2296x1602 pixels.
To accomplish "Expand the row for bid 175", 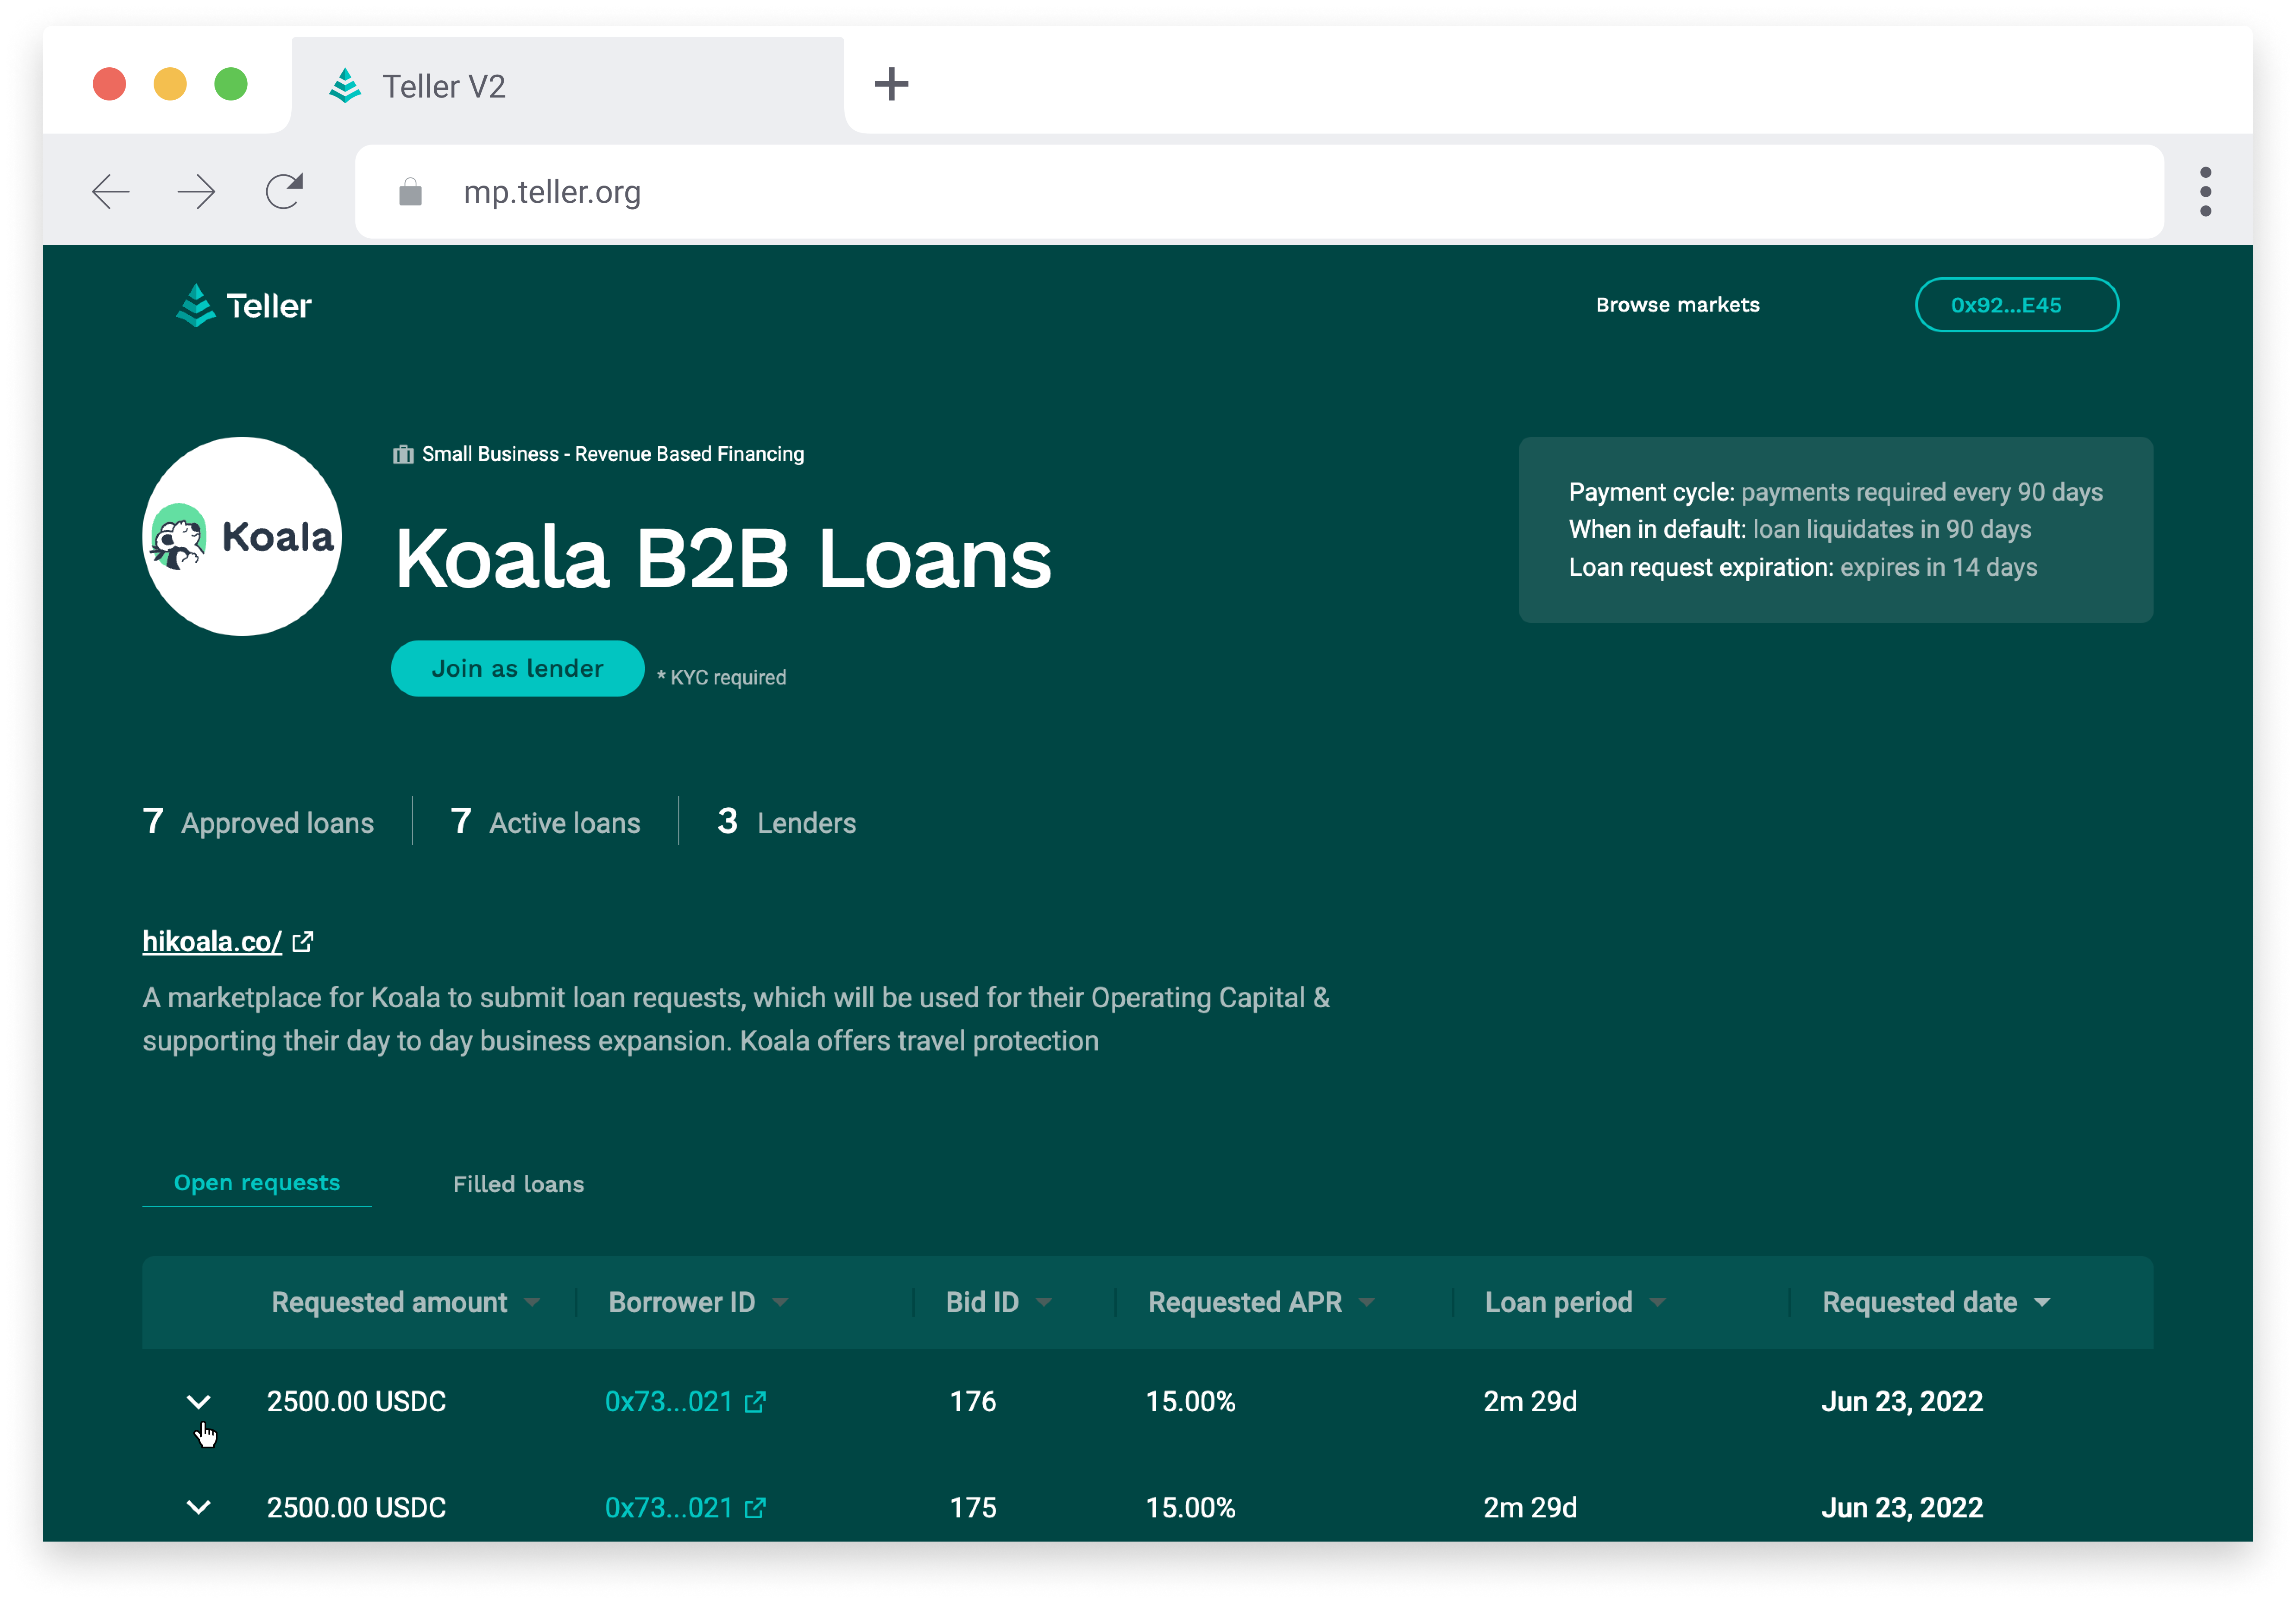I will (x=199, y=1508).
